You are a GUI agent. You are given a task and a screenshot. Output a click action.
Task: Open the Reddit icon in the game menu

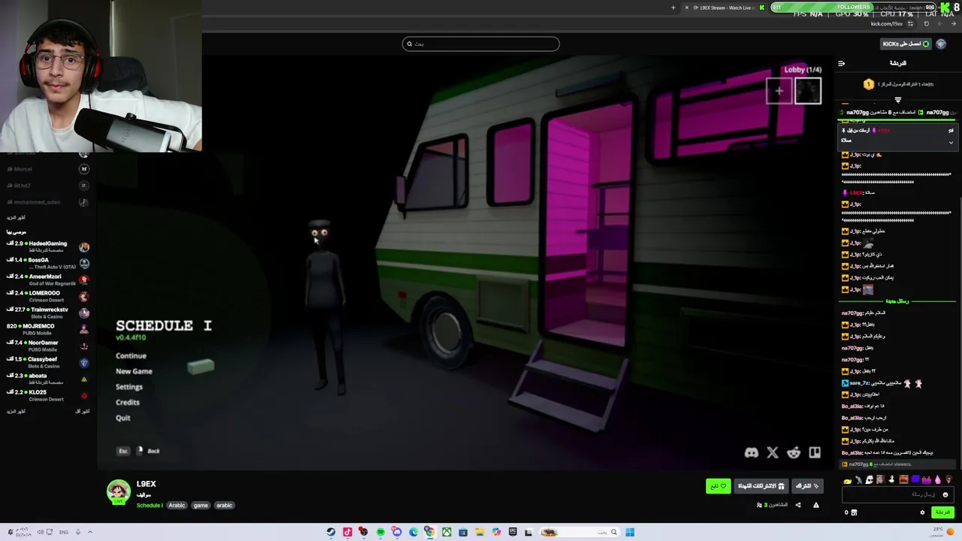[x=794, y=452]
